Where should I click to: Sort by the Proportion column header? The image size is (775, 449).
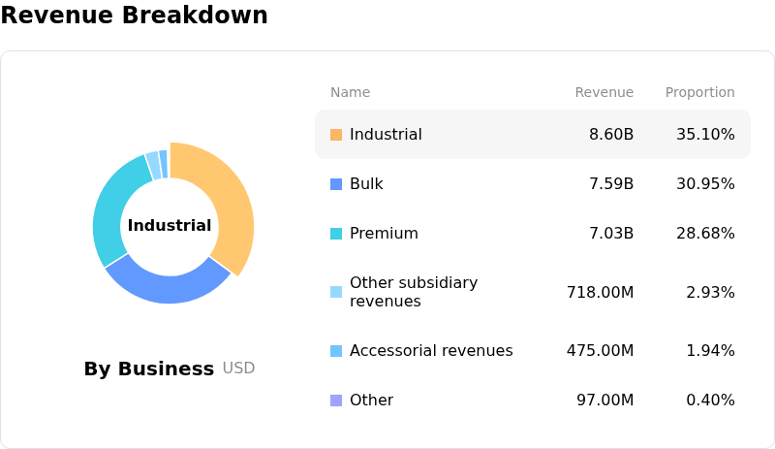pyautogui.click(x=699, y=93)
